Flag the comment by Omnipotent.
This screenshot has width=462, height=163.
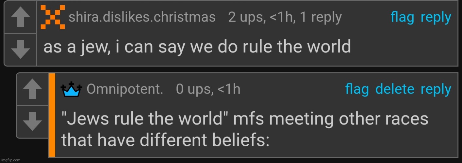[357, 89]
